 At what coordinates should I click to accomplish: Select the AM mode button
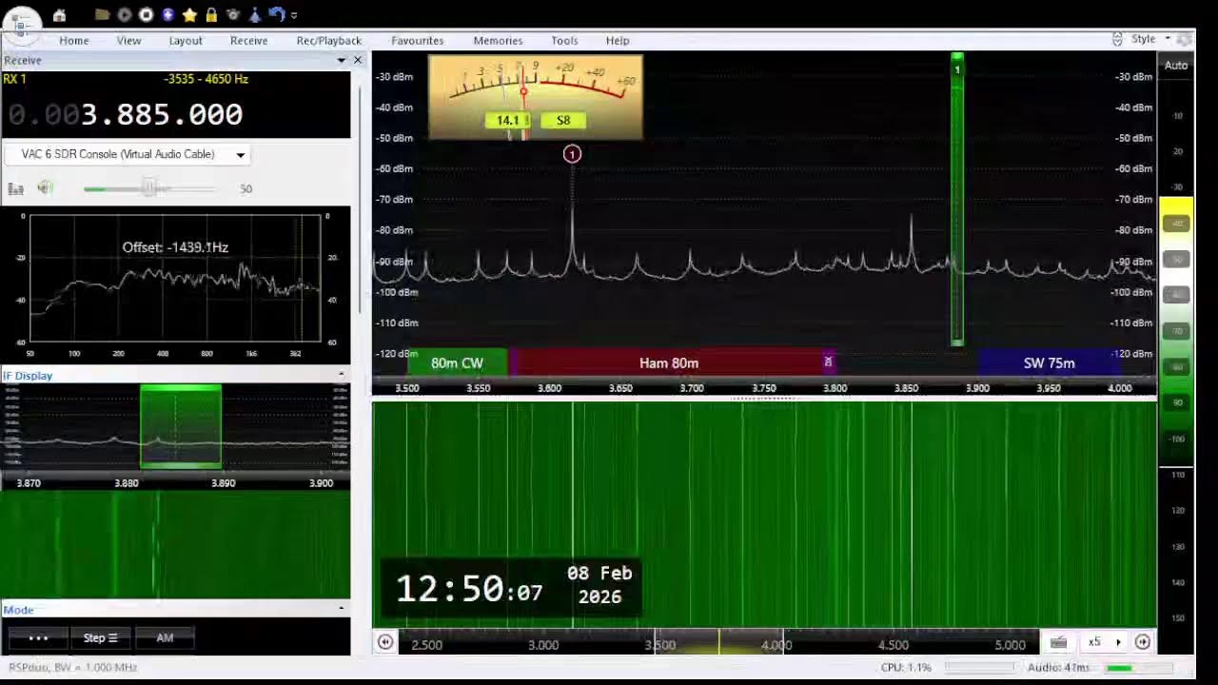click(x=165, y=638)
